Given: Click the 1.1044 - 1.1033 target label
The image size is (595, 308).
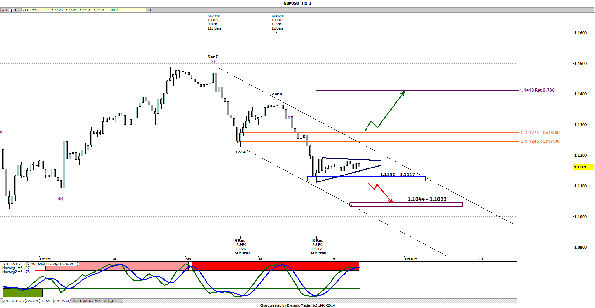Looking at the screenshot, I should [x=427, y=199].
